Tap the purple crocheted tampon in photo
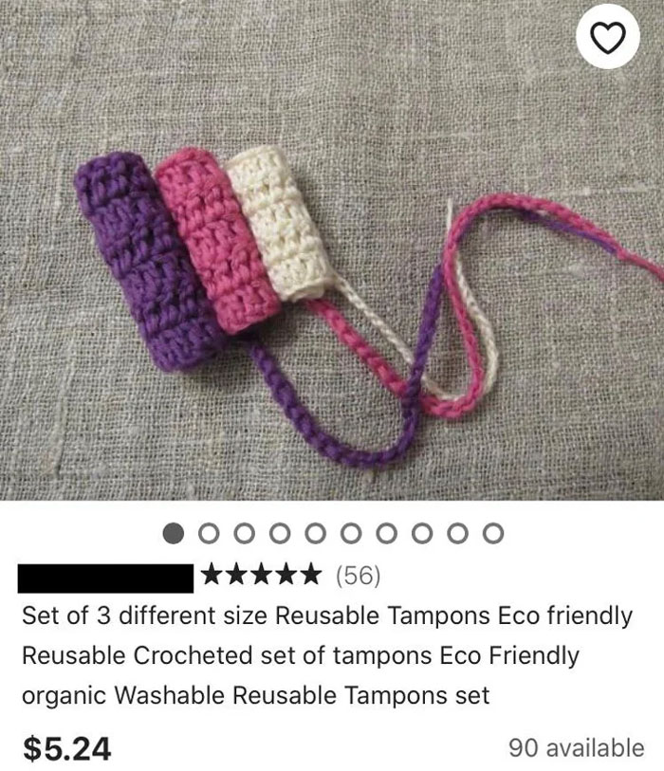Screen dimensions: 664x771 (x=148, y=261)
